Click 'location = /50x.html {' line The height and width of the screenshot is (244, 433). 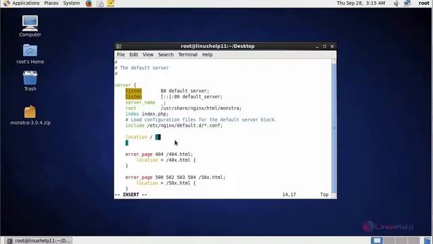click(166, 183)
